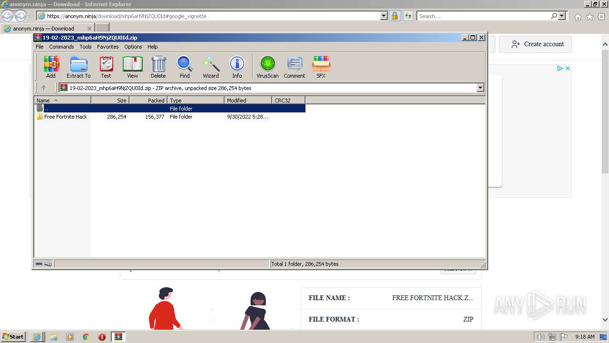Create SFX self-extracting archive

pyautogui.click(x=321, y=67)
